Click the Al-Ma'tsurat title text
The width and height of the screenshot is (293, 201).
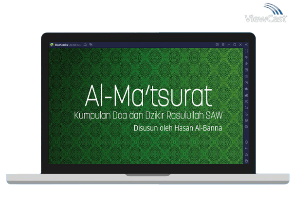[x=148, y=96]
